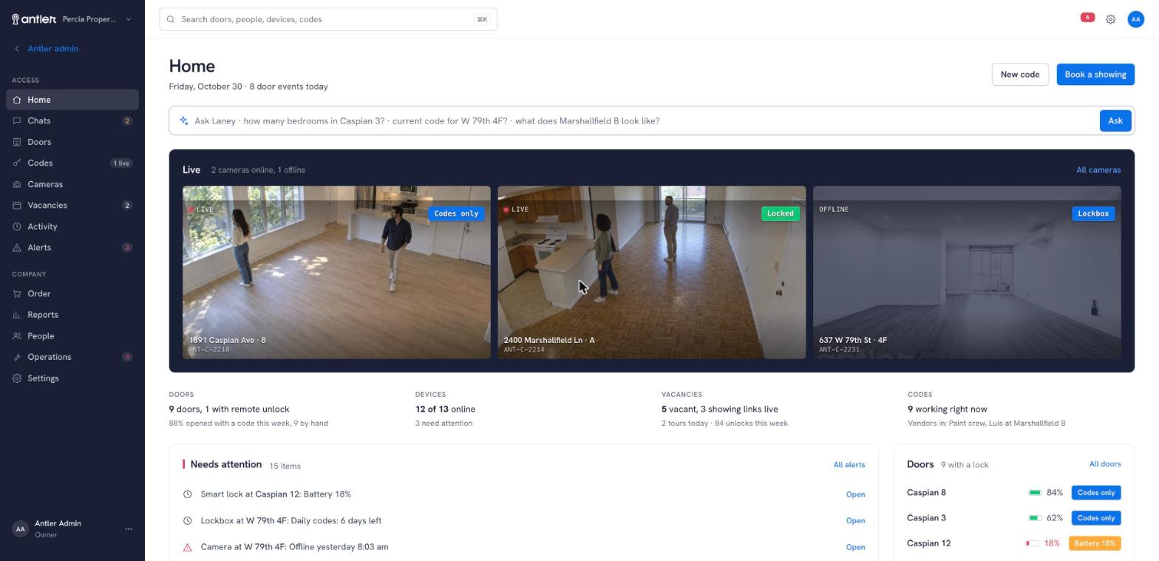1159x561 pixels.
Task: Click the Codes only badge on camera feed
Action: pos(456,214)
